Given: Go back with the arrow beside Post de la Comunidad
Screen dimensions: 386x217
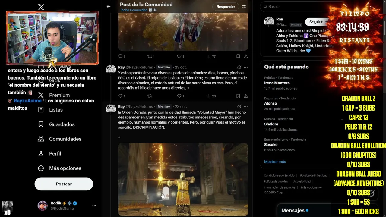Looking at the screenshot, I should 109,6.
